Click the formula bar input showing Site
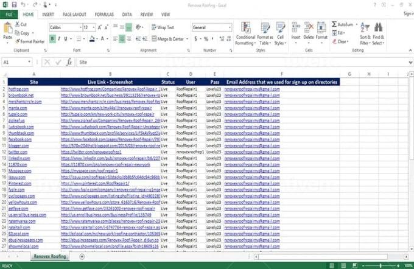 pyautogui.click(x=242, y=62)
